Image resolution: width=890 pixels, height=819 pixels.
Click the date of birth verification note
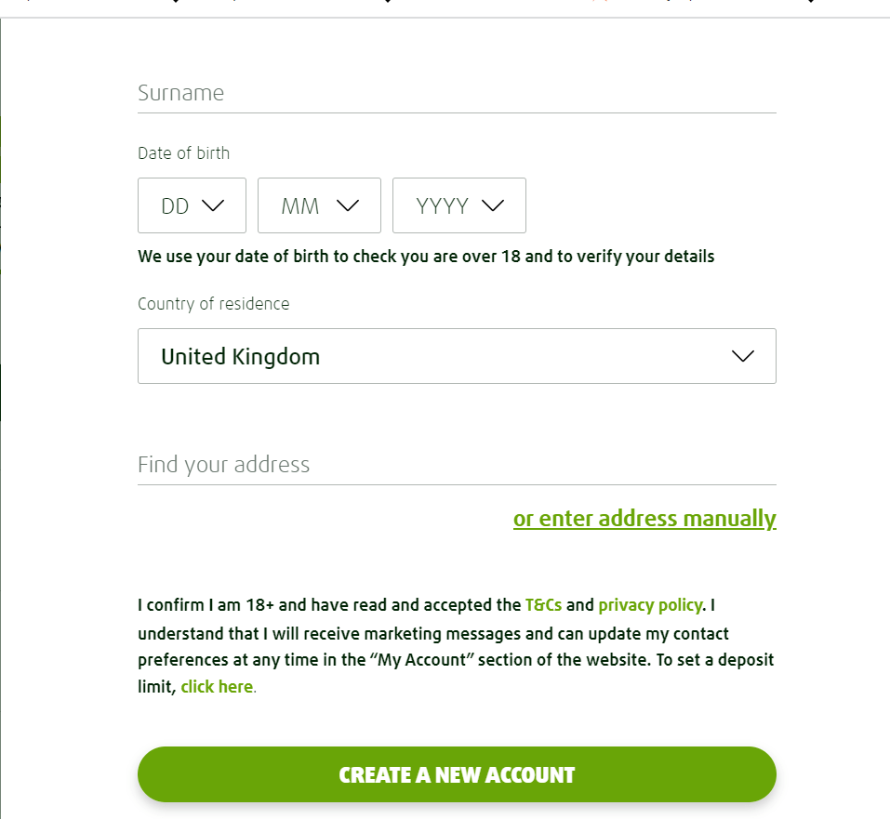tap(426, 257)
